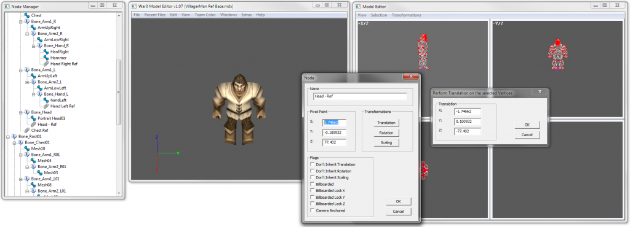Open the Extras menu

[x=246, y=15]
